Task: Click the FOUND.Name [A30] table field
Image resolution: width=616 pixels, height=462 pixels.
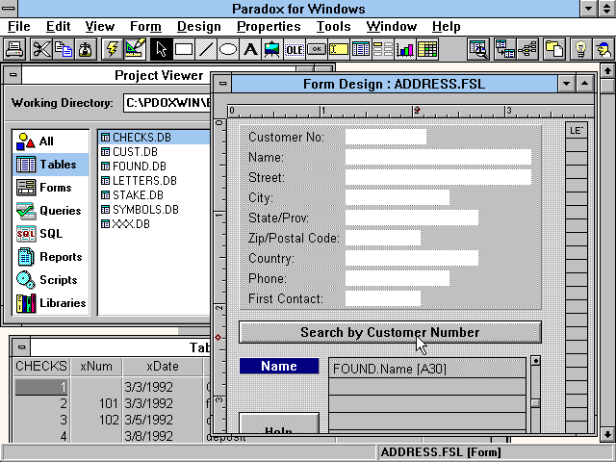Action: point(427,369)
